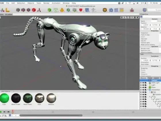The height and width of the screenshot is (121, 161).
Task: Open the File menu
Action: (7, 3)
